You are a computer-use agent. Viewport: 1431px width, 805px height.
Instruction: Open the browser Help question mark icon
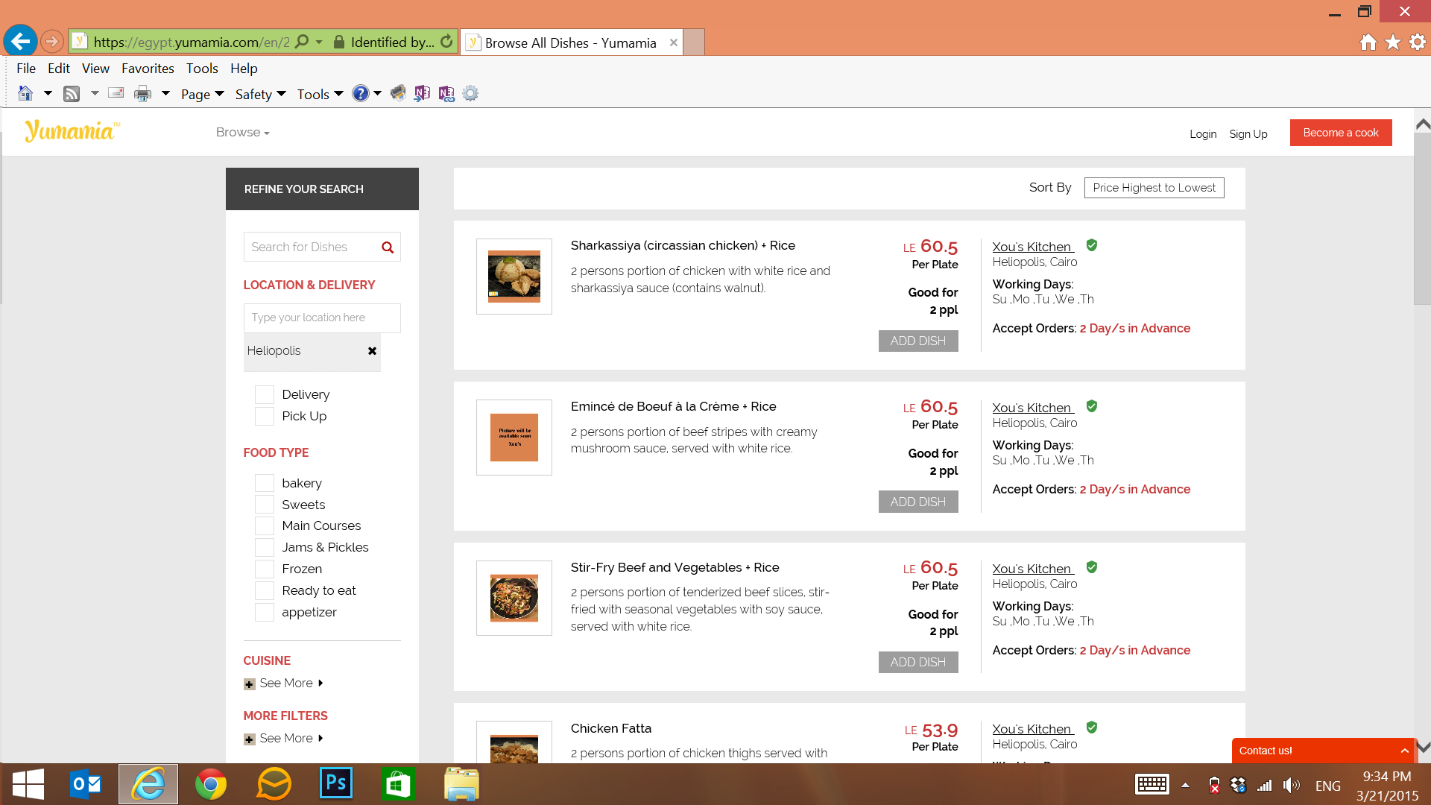point(360,94)
